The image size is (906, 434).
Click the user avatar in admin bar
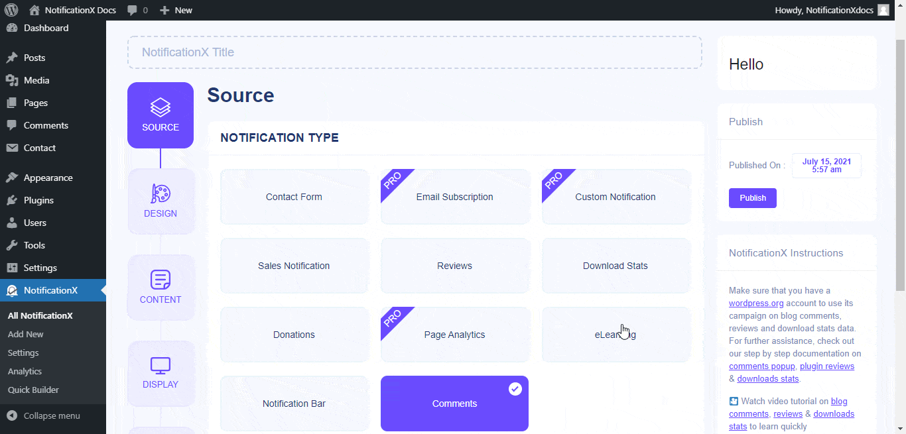coord(883,10)
